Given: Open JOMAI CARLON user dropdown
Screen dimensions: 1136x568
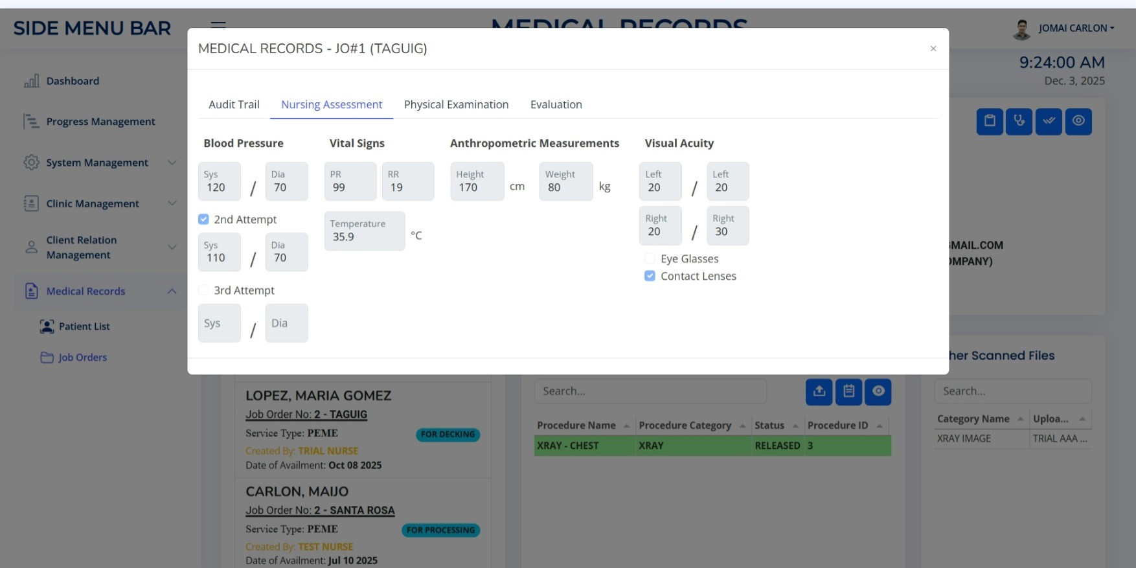Looking at the screenshot, I should [1075, 28].
